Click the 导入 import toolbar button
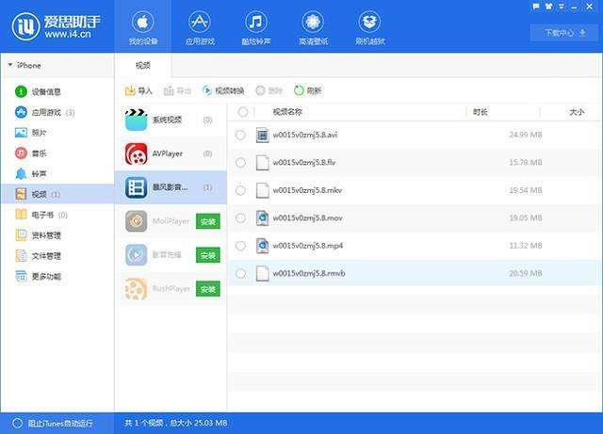 pyautogui.click(x=139, y=90)
